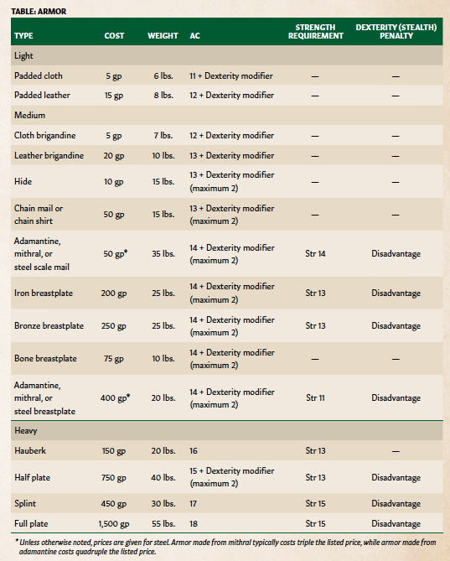Select the Light category row
The width and height of the screenshot is (450, 561).
point(226,55)
